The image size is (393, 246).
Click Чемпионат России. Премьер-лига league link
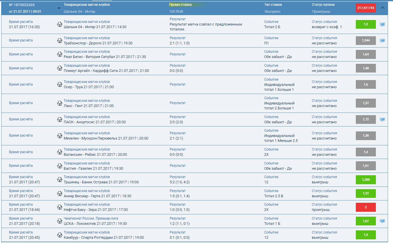pyautogui.click(x=91, y=218)
